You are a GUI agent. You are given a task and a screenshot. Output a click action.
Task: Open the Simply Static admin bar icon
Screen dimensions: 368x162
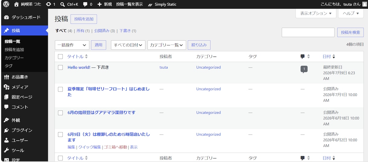coord(150,5)
